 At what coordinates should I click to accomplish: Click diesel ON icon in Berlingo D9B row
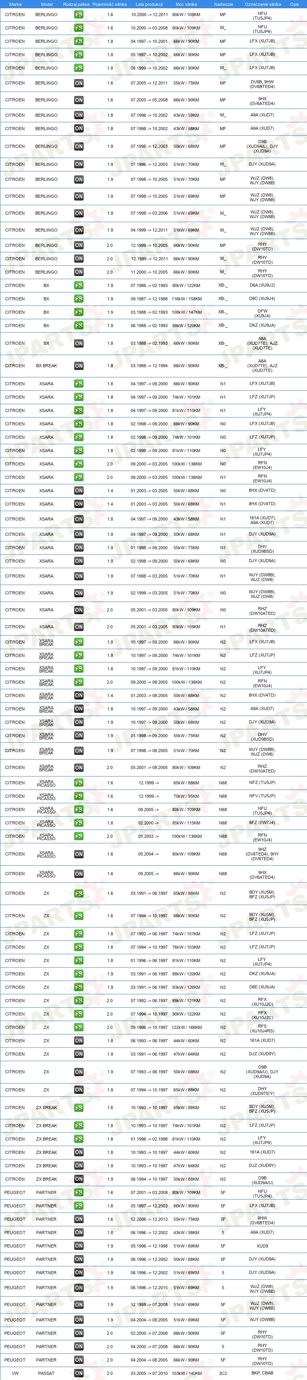[x=79, y=146]
